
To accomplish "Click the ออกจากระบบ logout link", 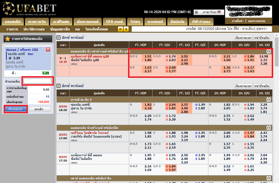I will click(x=257, y=21).
